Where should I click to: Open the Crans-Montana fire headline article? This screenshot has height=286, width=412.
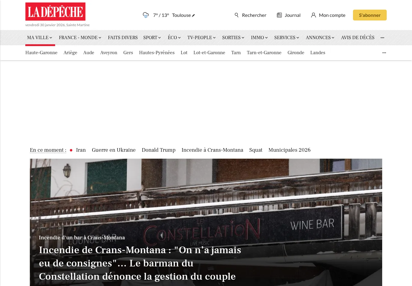(140, 263)
